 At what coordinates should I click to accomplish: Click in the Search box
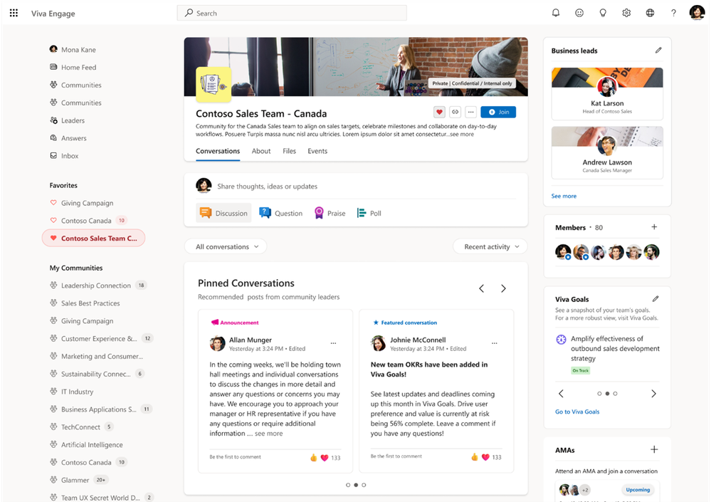click(292, 13)
